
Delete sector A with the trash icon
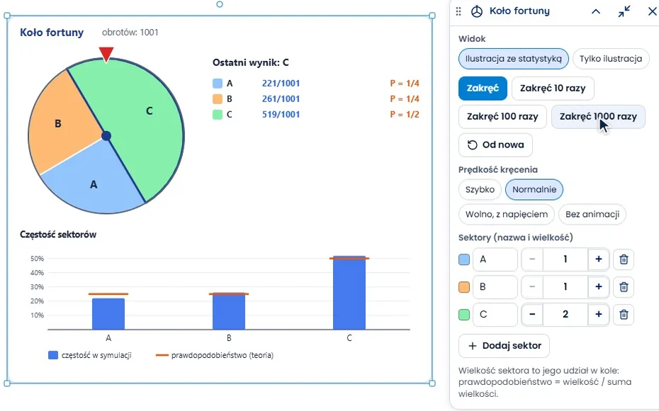point(624,259)
